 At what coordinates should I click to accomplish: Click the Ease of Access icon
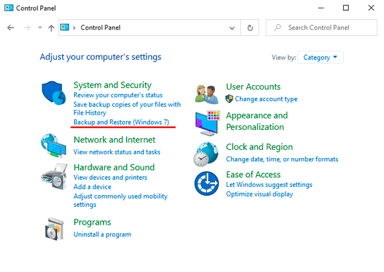pyautogui.click(x=207, y=184)
